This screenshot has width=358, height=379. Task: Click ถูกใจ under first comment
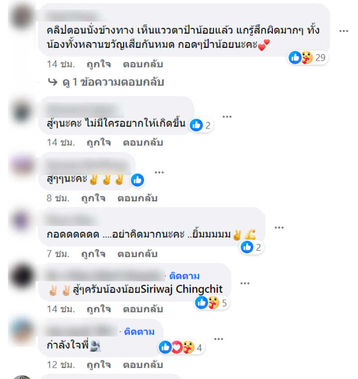coord(98,64)
